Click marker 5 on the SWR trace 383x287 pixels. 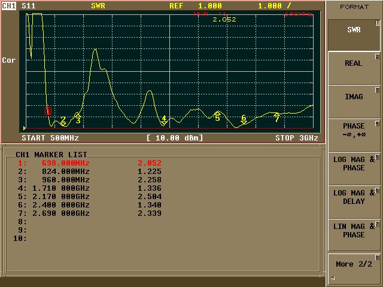point(217,116)
